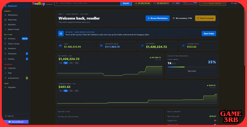This screenshot has width=247, height=127.
Task: Select 15m range on Net Worth chart
Action: pyautogui.click(x=71, y=63)
